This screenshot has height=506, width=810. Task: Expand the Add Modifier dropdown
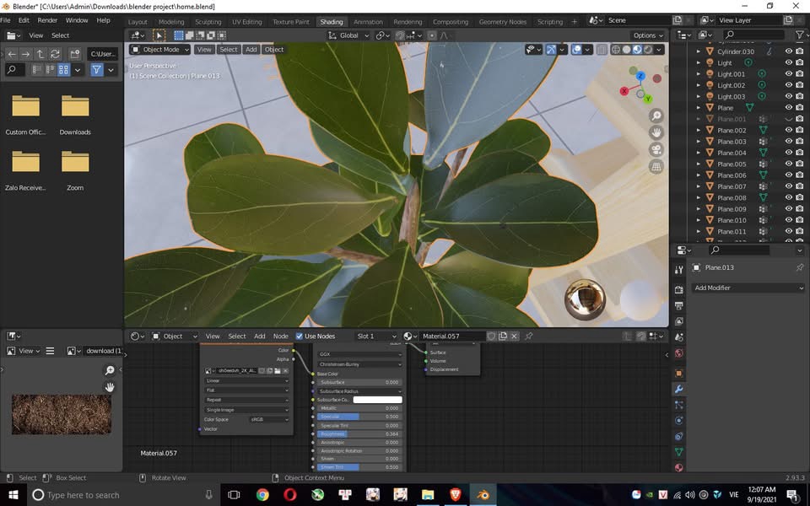point(748,288)
